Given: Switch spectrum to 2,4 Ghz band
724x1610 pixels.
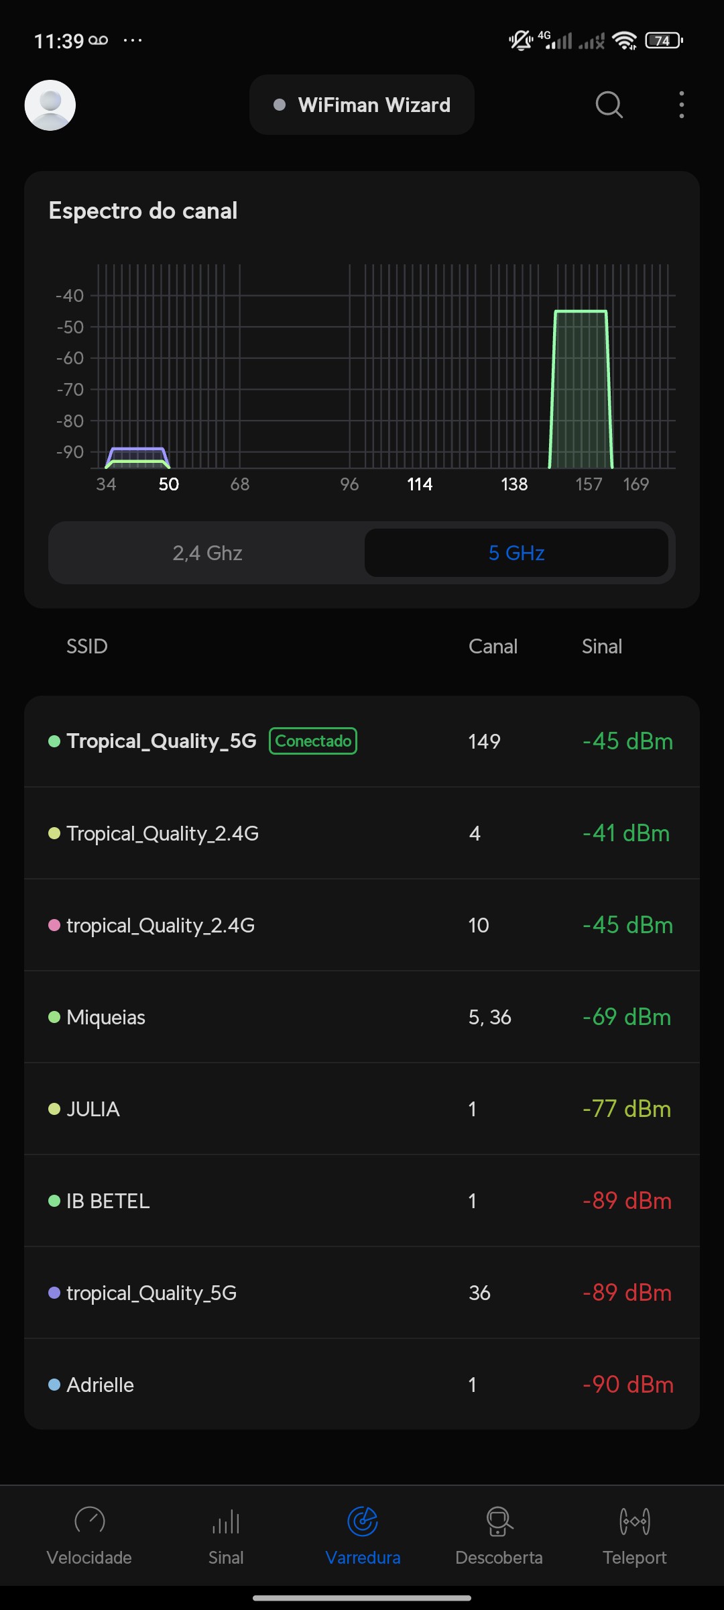Looking at the screenshot, I should coord(207,553).
